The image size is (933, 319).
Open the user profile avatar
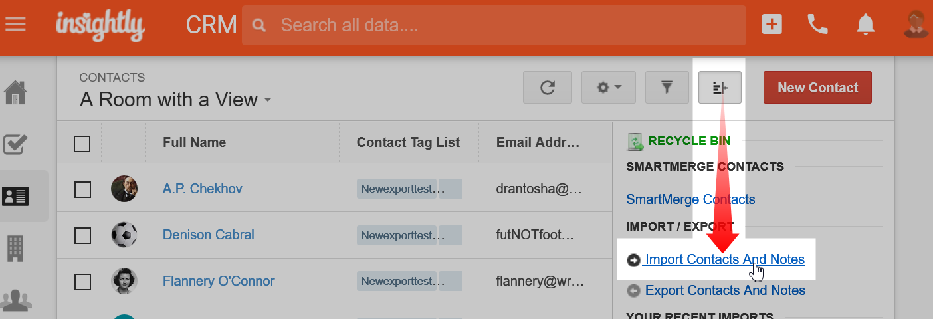pos(916,24)
